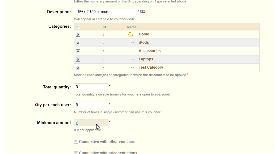Select the Test Category name
This screenshot has height=154, width=275.
[x=151, y=67]
